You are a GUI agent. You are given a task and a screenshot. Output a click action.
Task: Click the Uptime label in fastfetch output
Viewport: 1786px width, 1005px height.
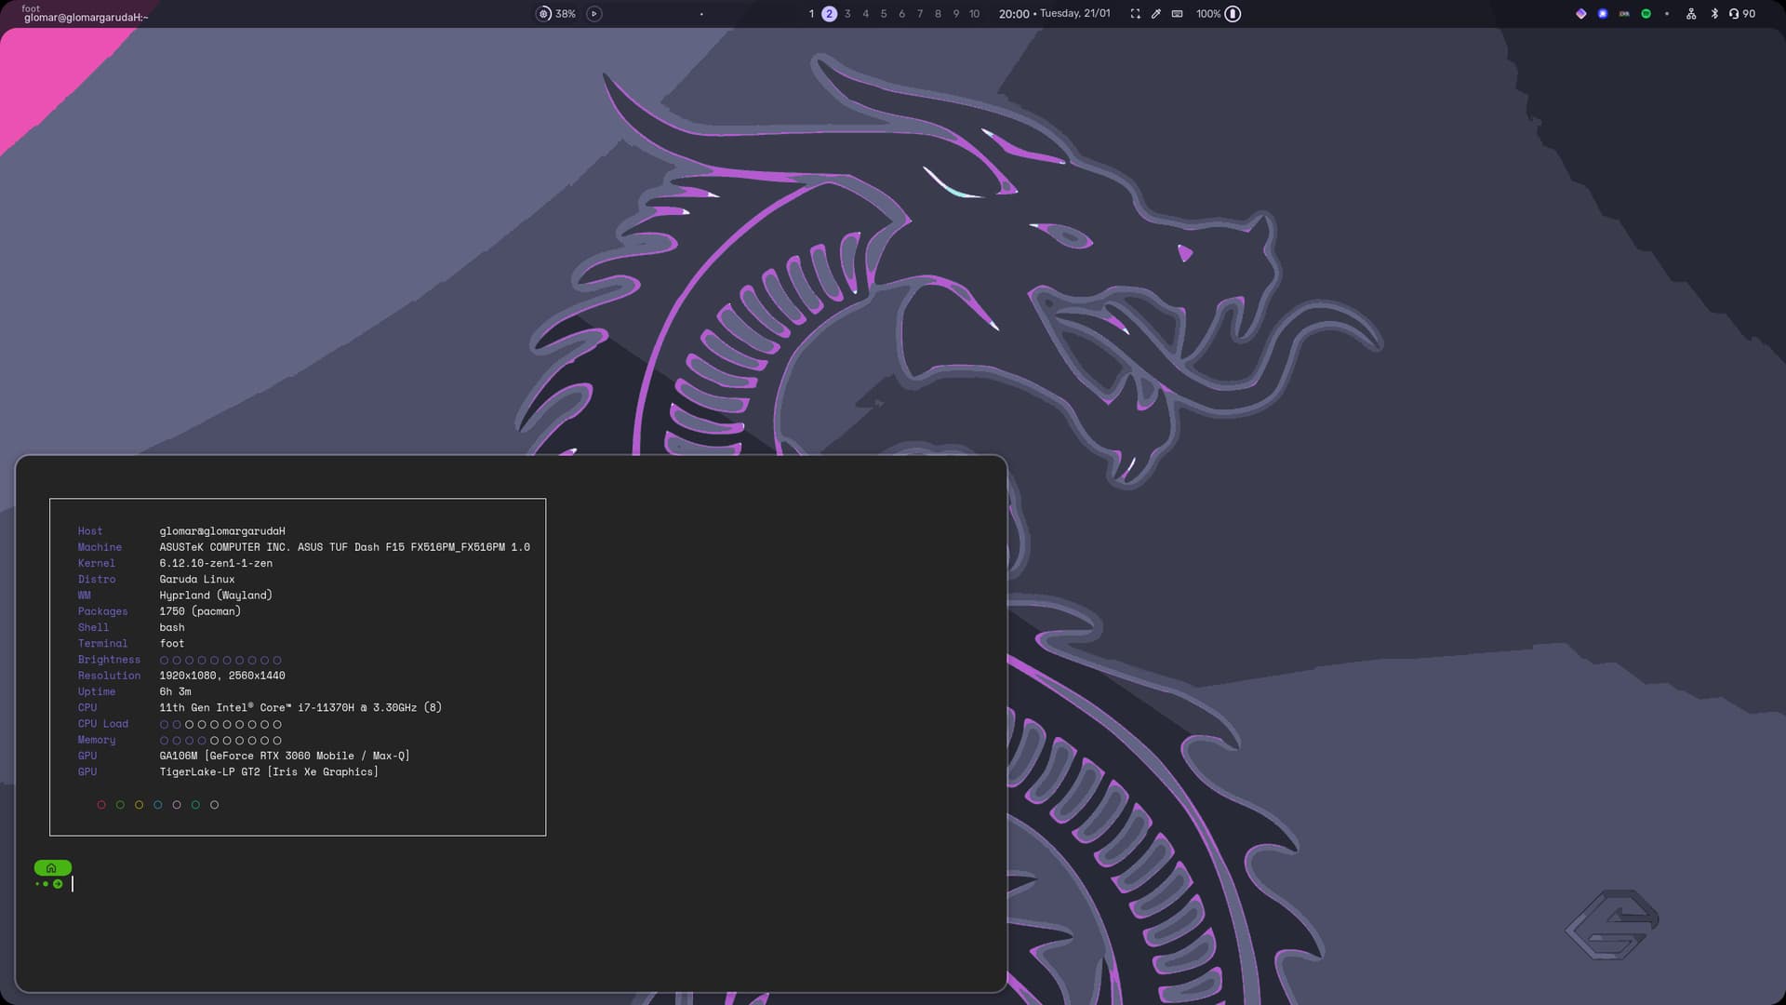coord(97,691)
